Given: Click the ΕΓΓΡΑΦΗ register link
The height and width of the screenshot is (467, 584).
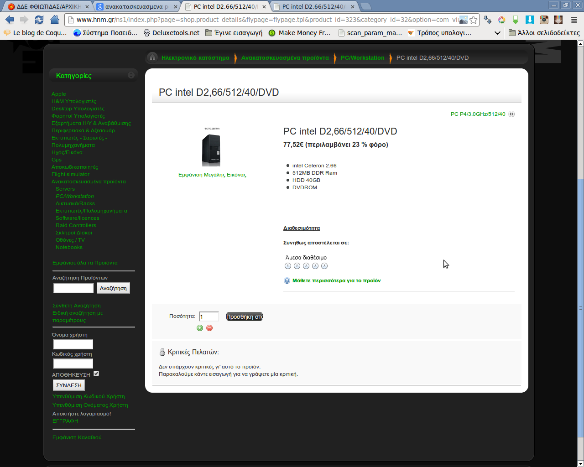Looking at the screenshot, I should 65,421.
